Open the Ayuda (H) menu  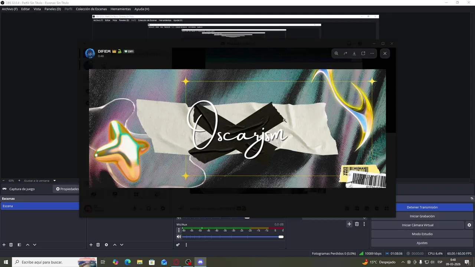pyautogui.click(x=142, y=9)
